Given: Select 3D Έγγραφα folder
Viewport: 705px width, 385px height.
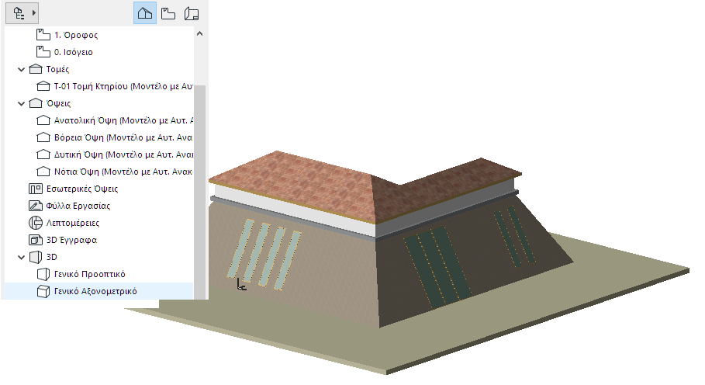Looking at the screenshot, I should click(x=72, y=240).
